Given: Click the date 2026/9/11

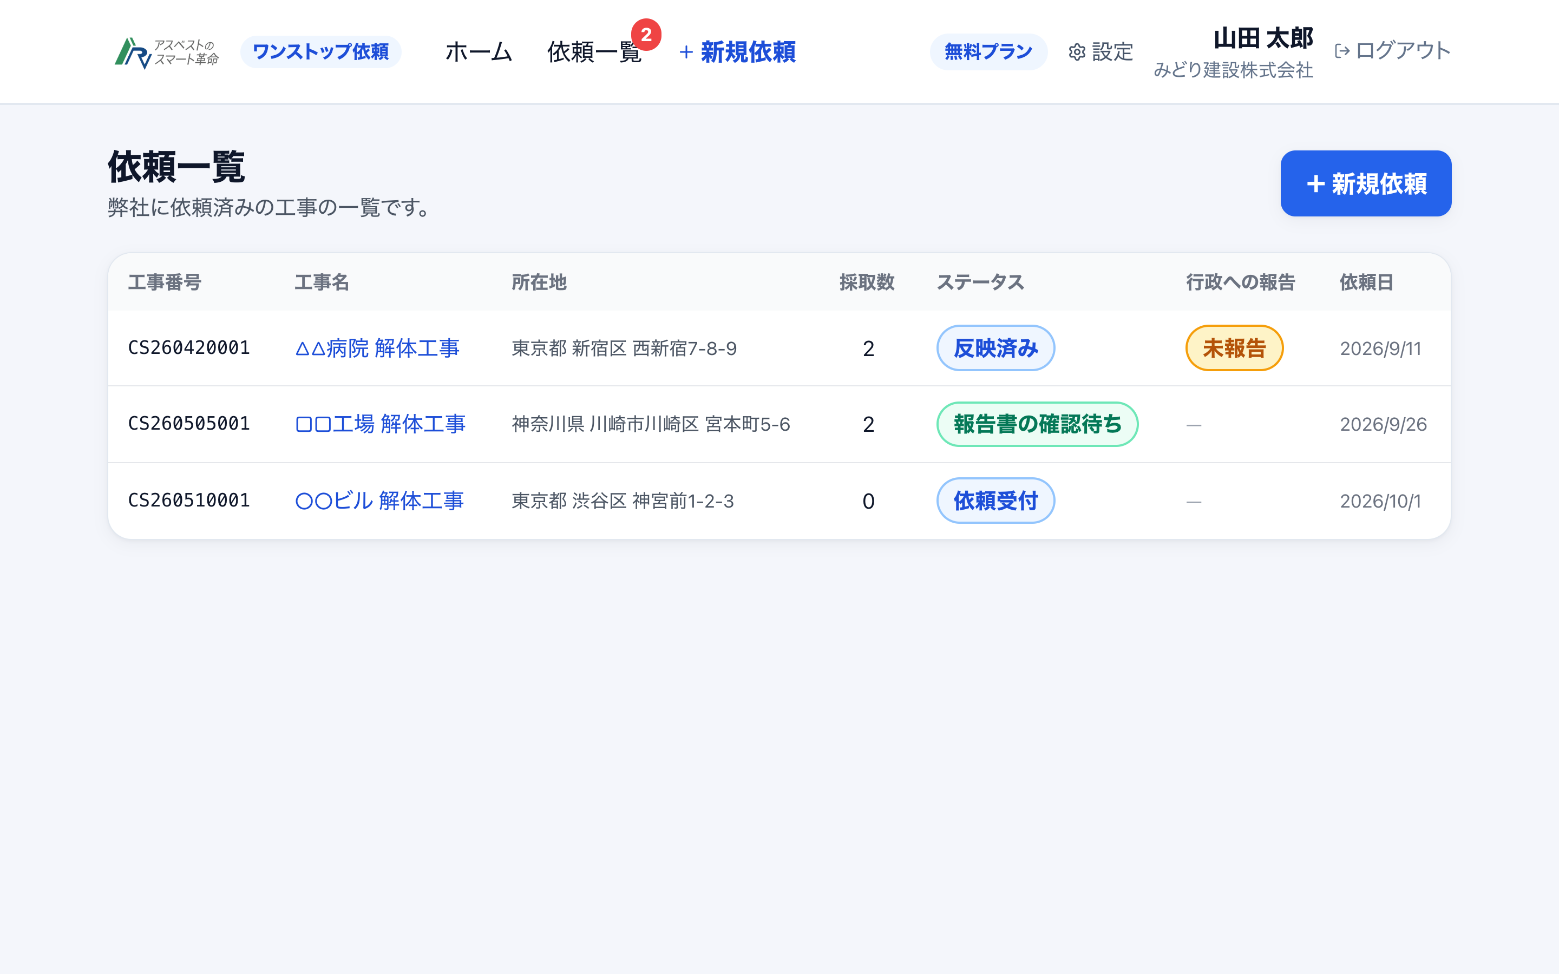Looking at the screenshot, I should coord(1380,348).
